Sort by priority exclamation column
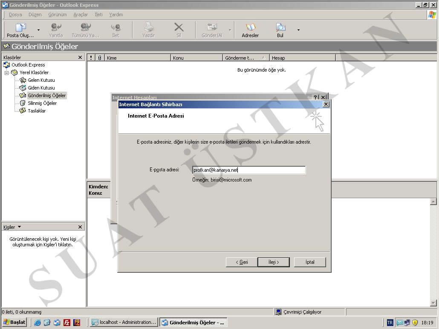439x329 pixels. pos(91,58)
